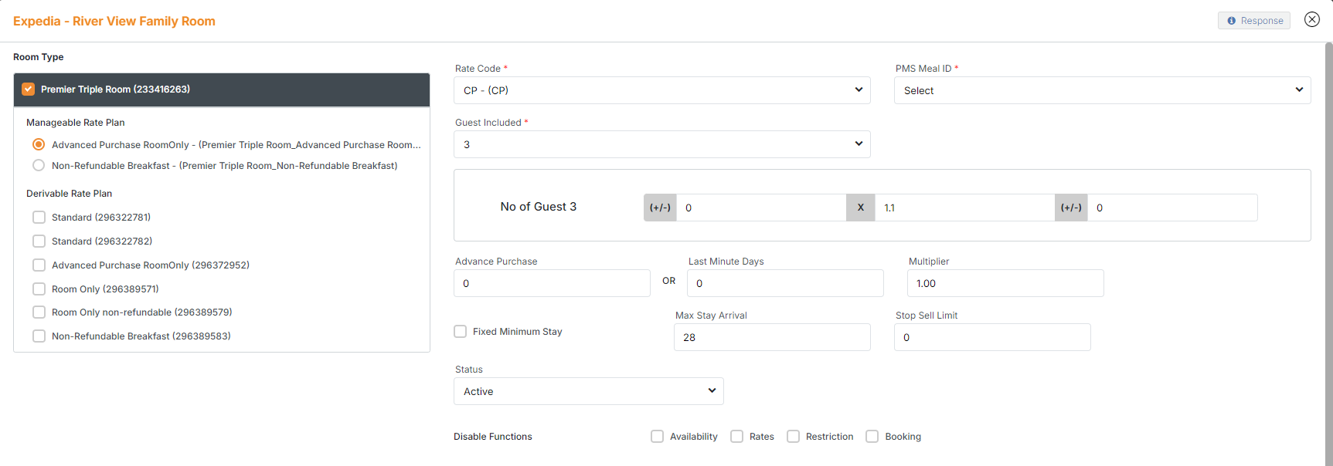Image resolution: width=1333 pixels, height=466 pixels.
Task: Open the Status dropdown showing Active
Action: point(588,391)
